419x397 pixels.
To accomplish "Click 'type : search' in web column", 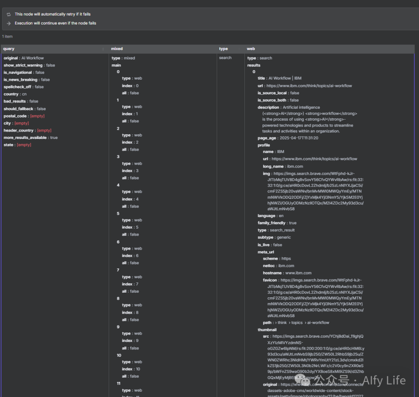I will (260, 58).
